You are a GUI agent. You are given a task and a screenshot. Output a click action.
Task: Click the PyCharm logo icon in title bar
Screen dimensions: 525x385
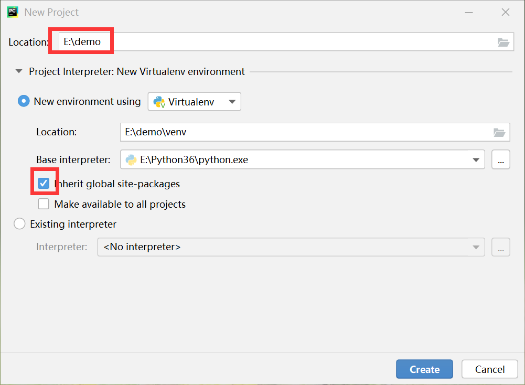[x=13, y=12]
